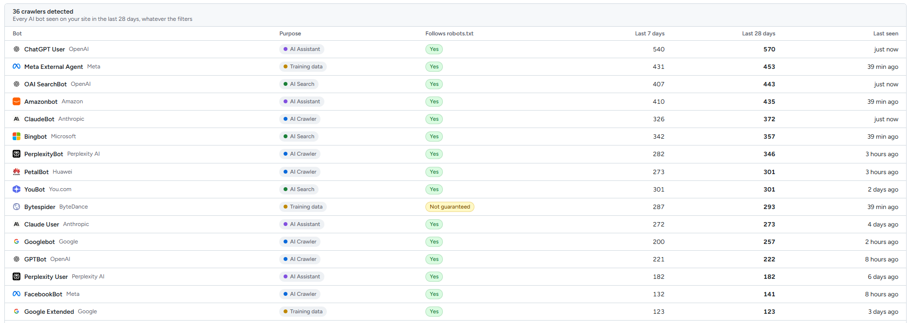Click the Not guaranteed badge for Bytespider
The image size is (910, 323).
coord(450,207)
